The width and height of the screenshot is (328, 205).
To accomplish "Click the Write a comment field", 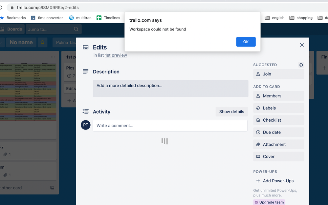I will 170,126.
